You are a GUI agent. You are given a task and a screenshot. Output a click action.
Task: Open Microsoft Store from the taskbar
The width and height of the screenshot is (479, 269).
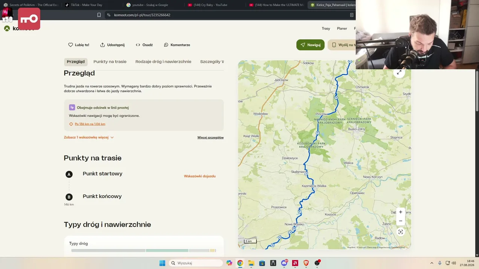pos(262,263)
